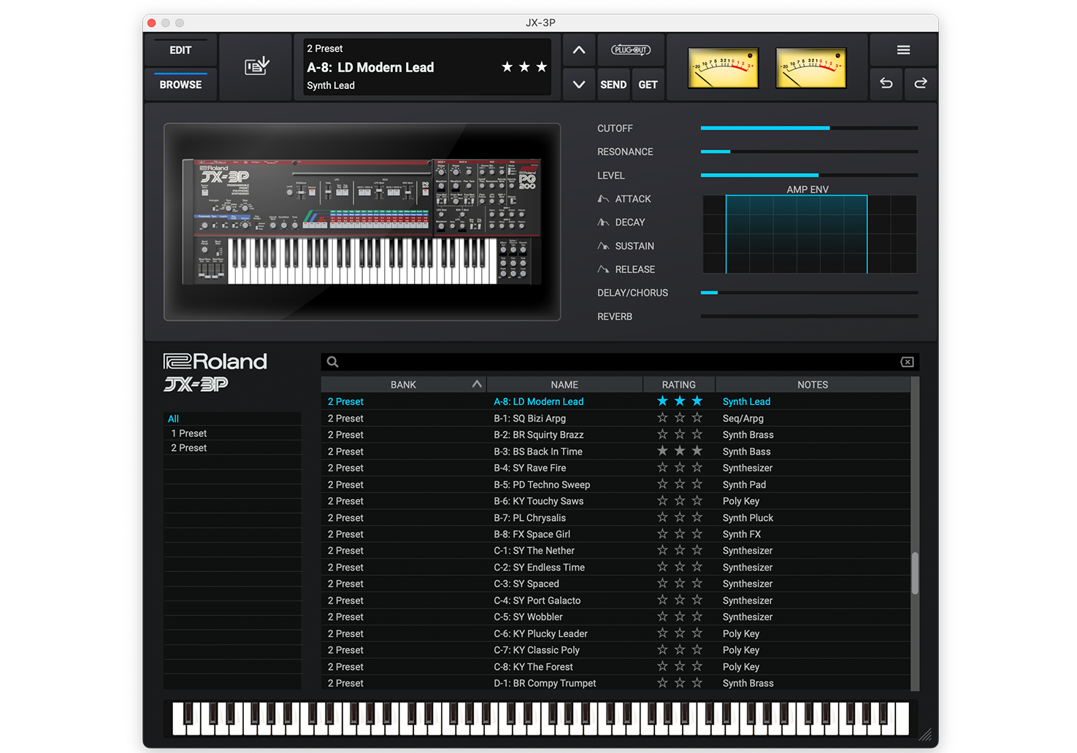Filter by 2 Preset bank in sidebar
The image size is (1077, 753).
pyautogui.click(x=233, y=448)
